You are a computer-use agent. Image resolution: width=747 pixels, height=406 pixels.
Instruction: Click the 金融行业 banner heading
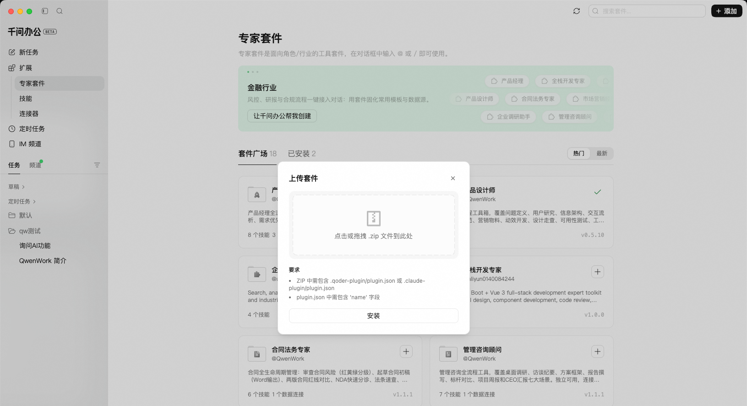point(262,88)
